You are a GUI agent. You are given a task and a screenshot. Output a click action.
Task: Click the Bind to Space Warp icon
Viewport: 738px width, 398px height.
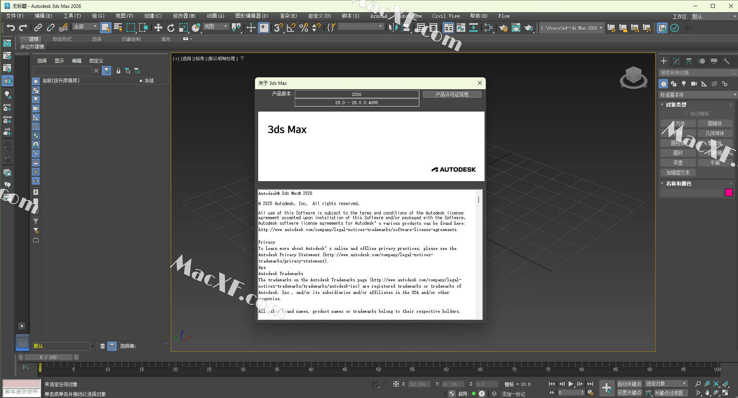(x=63, y=28)
